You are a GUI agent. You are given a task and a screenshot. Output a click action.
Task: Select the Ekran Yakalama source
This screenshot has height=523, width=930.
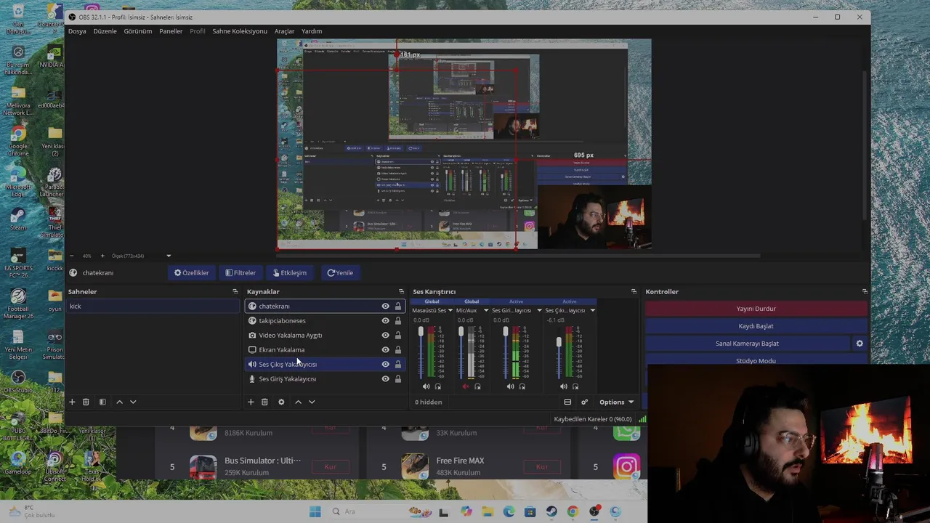coord(325,349)
